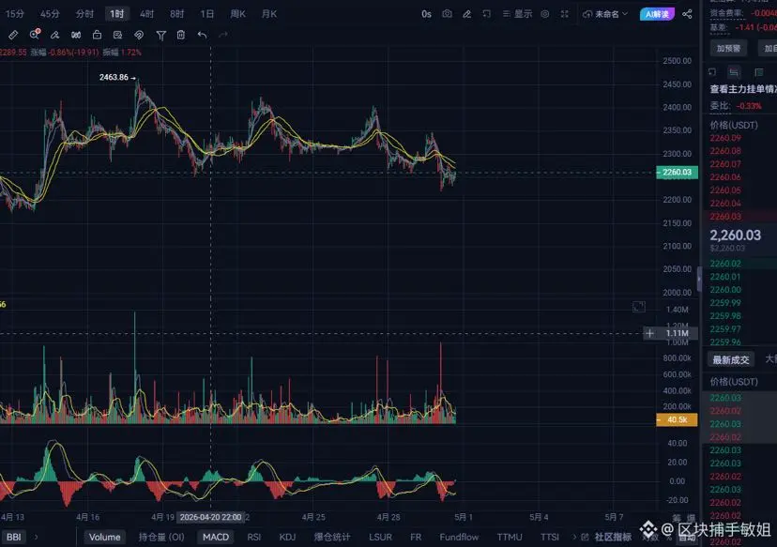Screen dimensions: 777x547
Task: Toggle the RSI indicator
Action: pyautogui.click(x=253, y=537)
